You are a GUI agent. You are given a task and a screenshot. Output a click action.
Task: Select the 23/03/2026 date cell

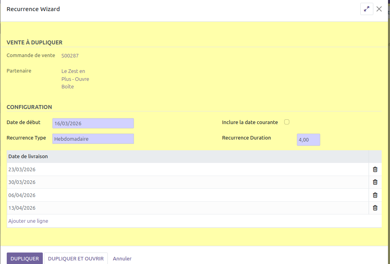(x=22, y=169)
